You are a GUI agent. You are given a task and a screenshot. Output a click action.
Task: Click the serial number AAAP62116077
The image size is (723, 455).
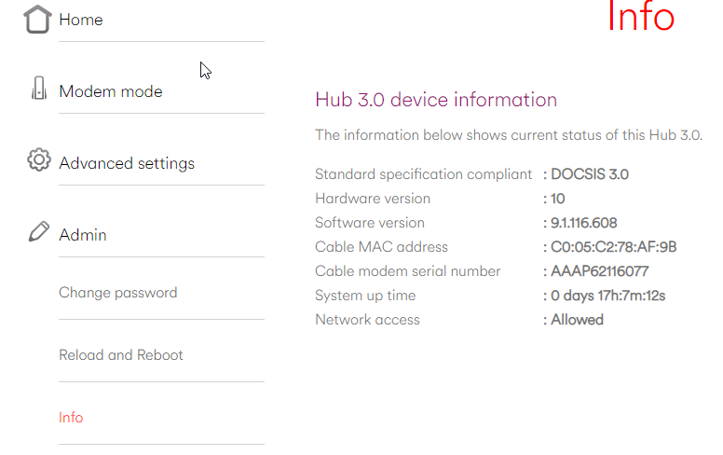[x=599, y=271]
